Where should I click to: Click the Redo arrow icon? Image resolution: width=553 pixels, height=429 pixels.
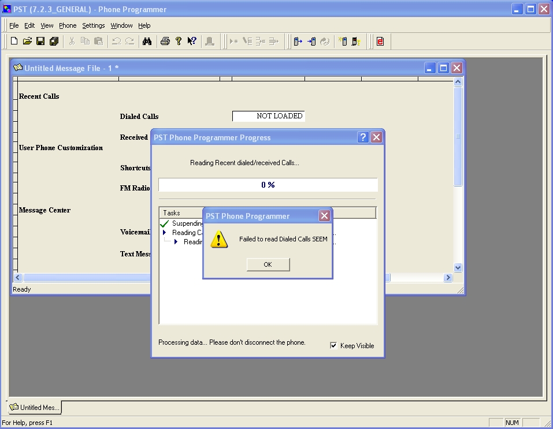[129, 41]
